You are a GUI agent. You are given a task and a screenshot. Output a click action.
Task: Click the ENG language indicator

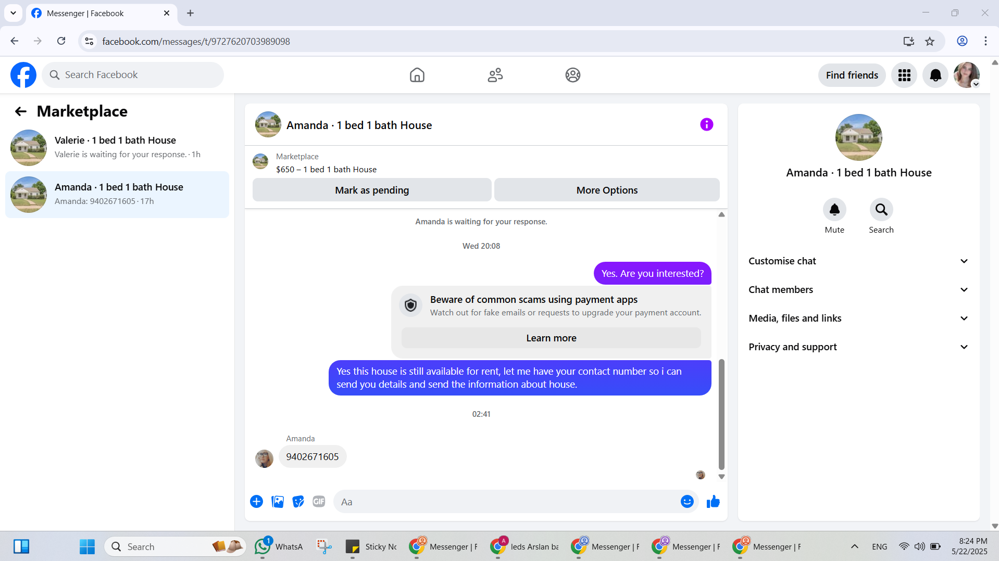pos(879,546)
